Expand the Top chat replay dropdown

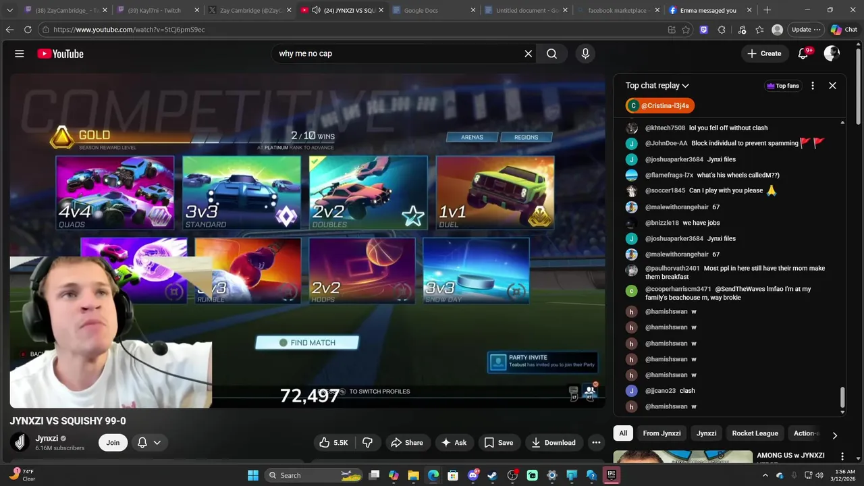pyautogui.click(x=657, y=86)
